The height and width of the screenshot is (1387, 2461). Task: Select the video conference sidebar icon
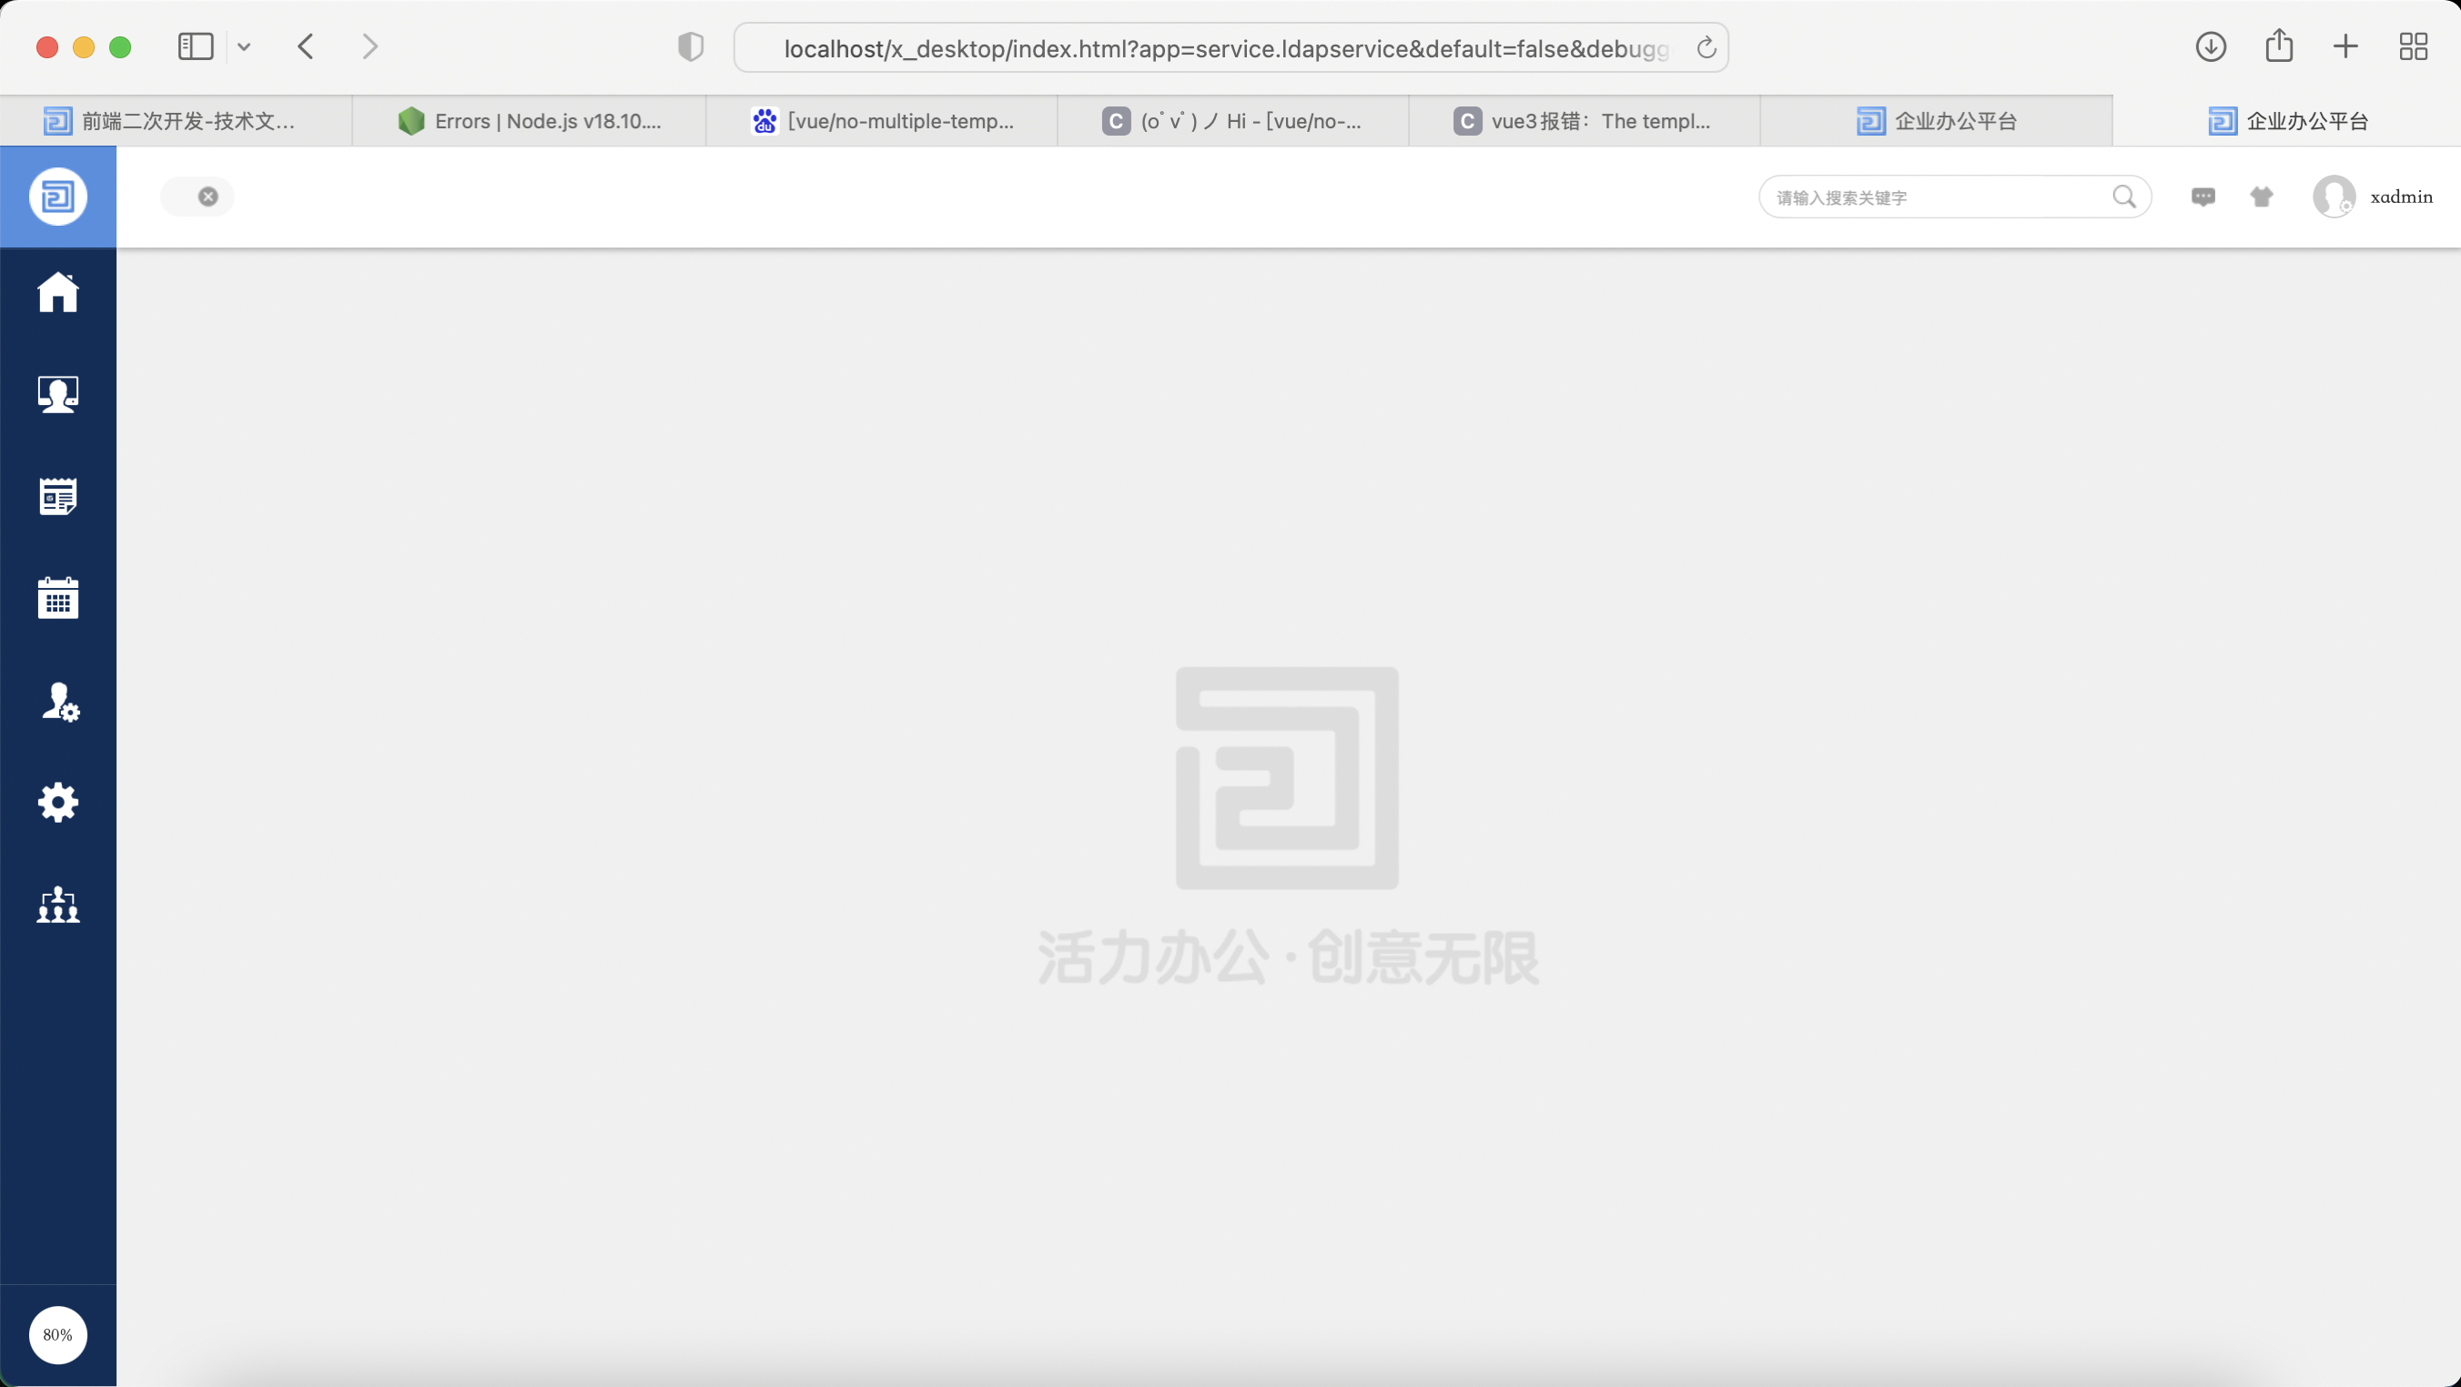[58, 393]
